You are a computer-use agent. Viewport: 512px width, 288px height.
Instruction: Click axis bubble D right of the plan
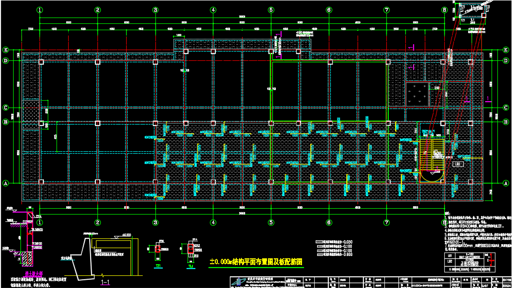click(506, 61)
